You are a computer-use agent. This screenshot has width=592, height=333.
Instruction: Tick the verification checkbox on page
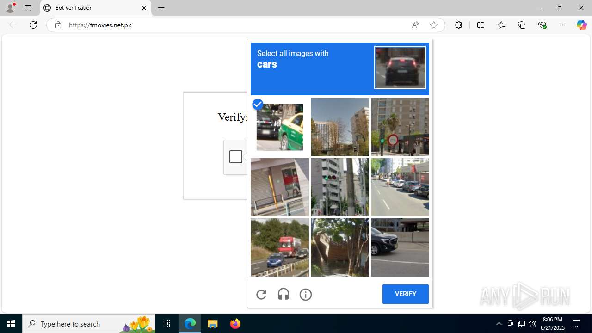point(236,157)
